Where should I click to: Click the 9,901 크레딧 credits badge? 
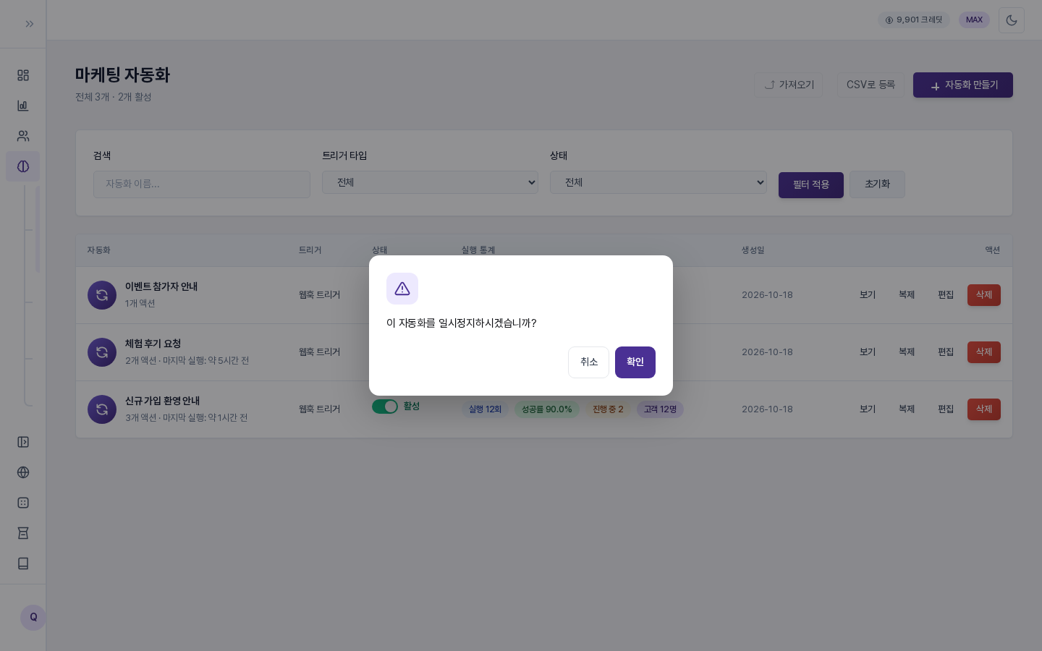click(914, 20)
